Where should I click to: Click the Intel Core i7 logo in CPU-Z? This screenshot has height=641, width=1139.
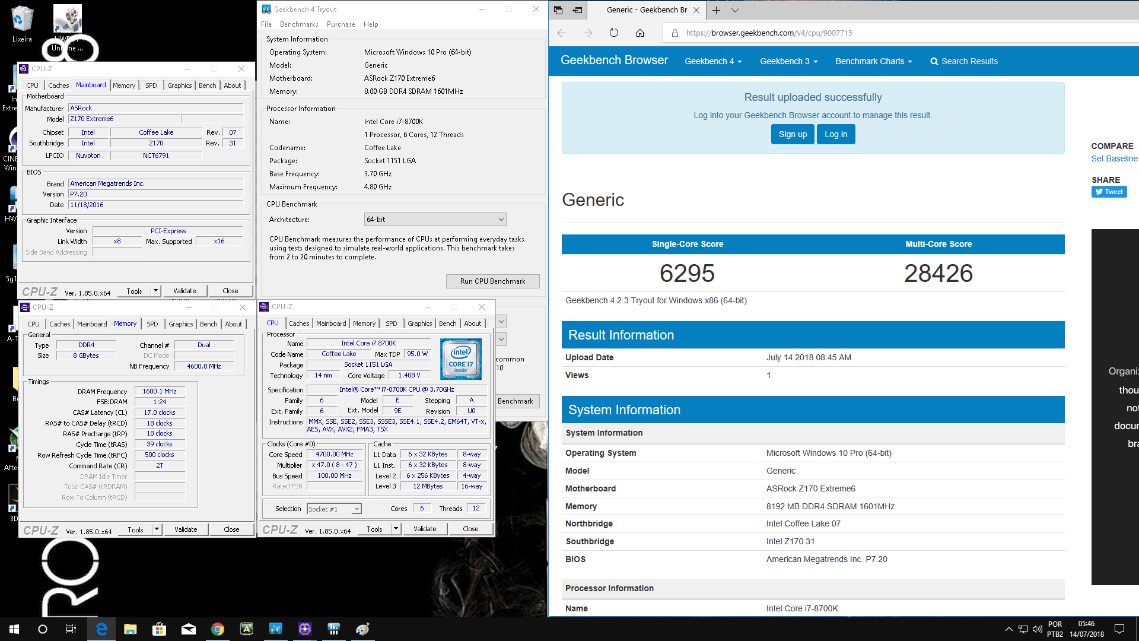point(461,359)
